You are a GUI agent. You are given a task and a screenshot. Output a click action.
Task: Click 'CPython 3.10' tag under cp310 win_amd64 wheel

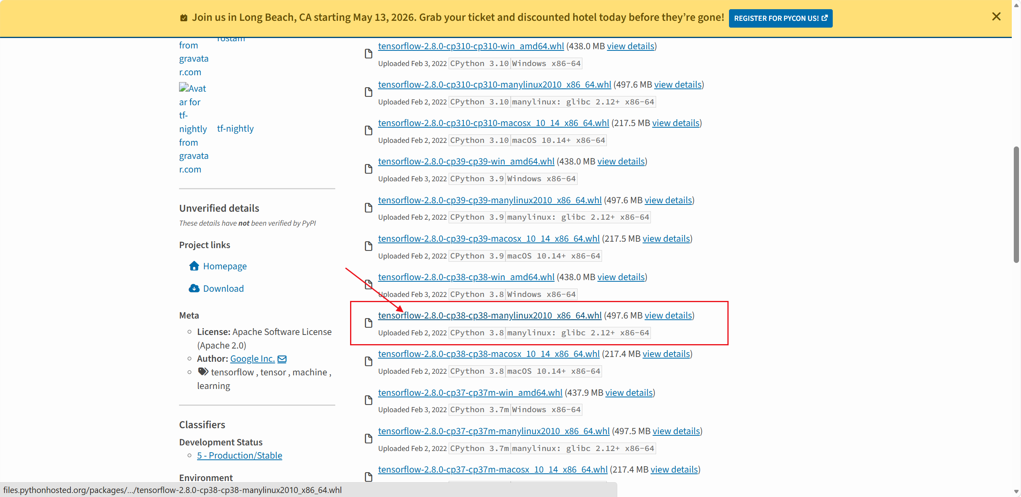tap(479, 64)
